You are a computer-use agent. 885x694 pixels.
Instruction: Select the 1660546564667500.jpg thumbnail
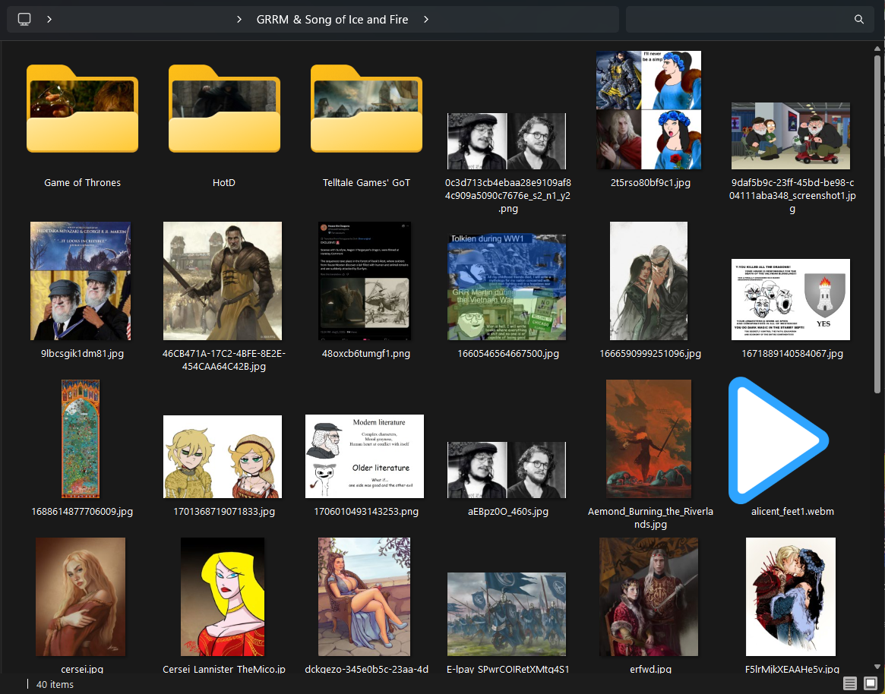[507, 287]
